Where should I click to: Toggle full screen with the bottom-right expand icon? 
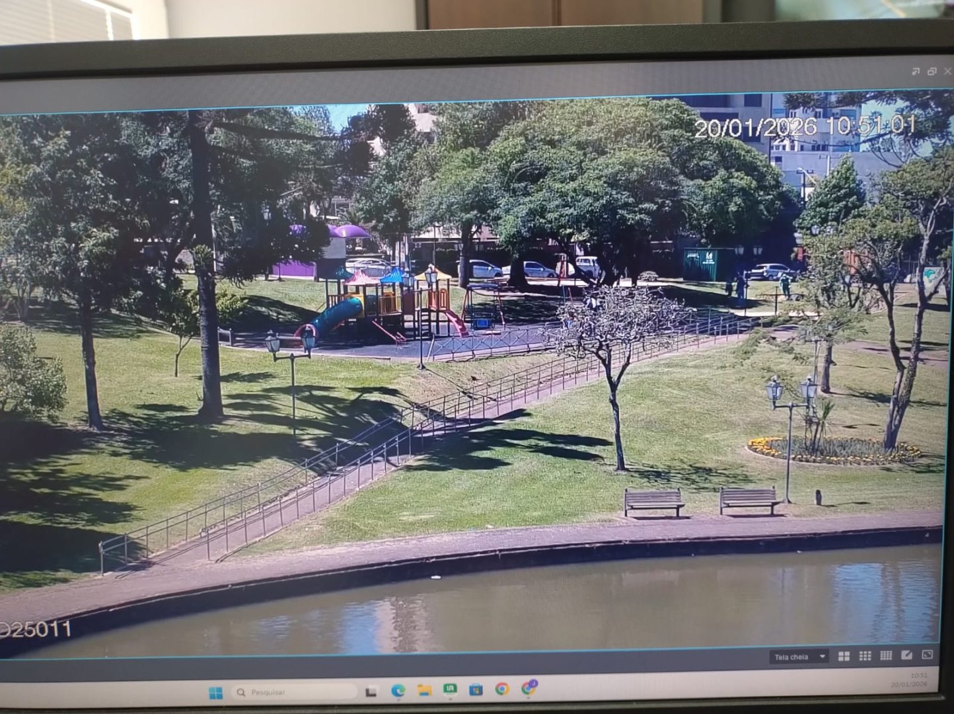click(x=928, y=654)
